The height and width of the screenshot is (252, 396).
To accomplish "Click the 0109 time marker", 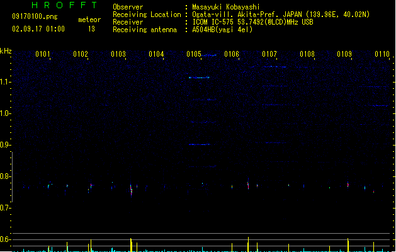I will (x=344, y=54).
